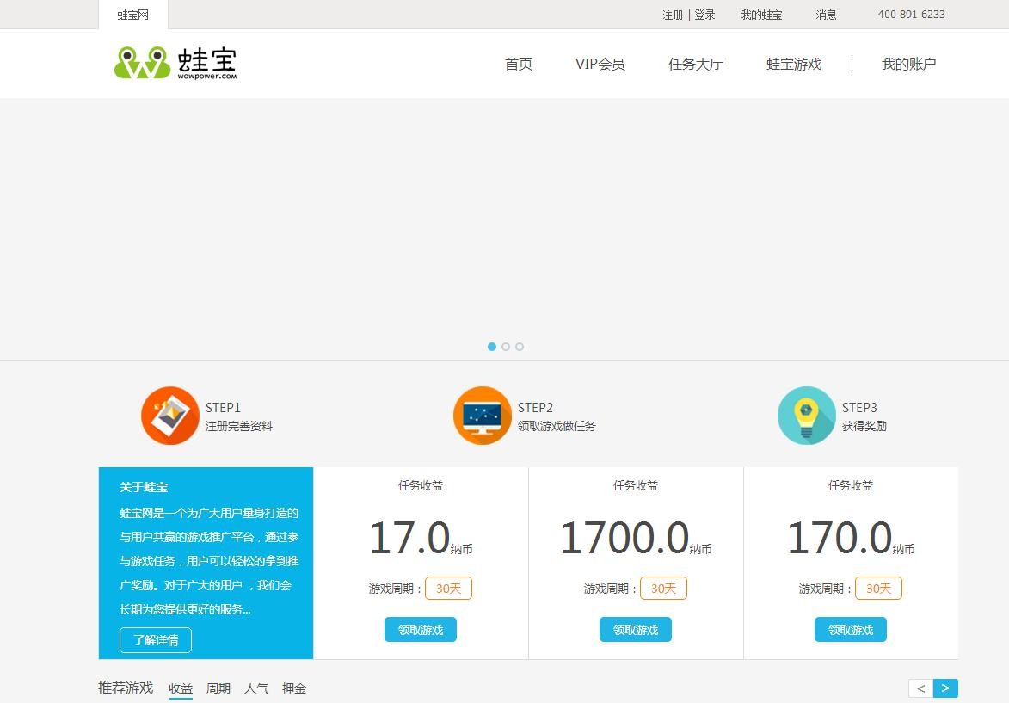Click the STEP1 registration icon

coord(169,416)
